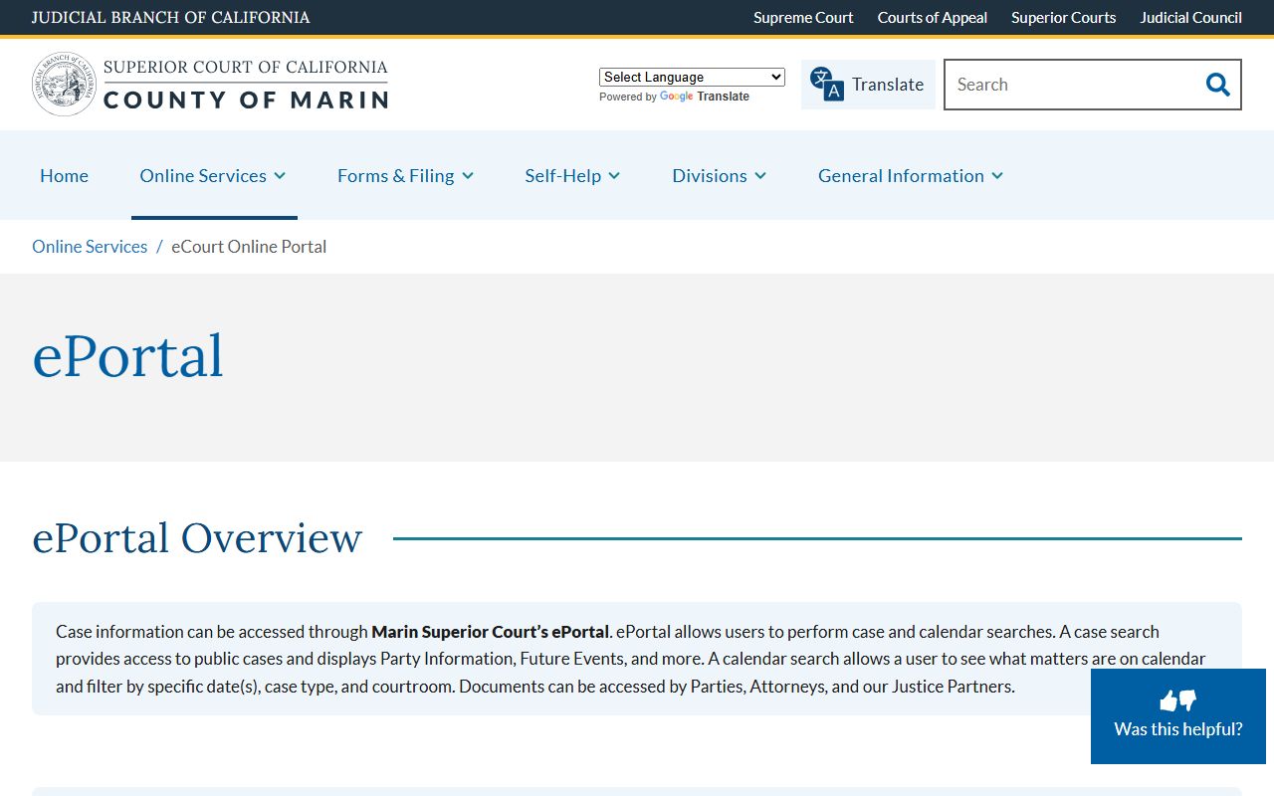This screenshot has width=1274, height=796.
Task: Click the Online Services breadcrumb link
Action: point(90,247)
